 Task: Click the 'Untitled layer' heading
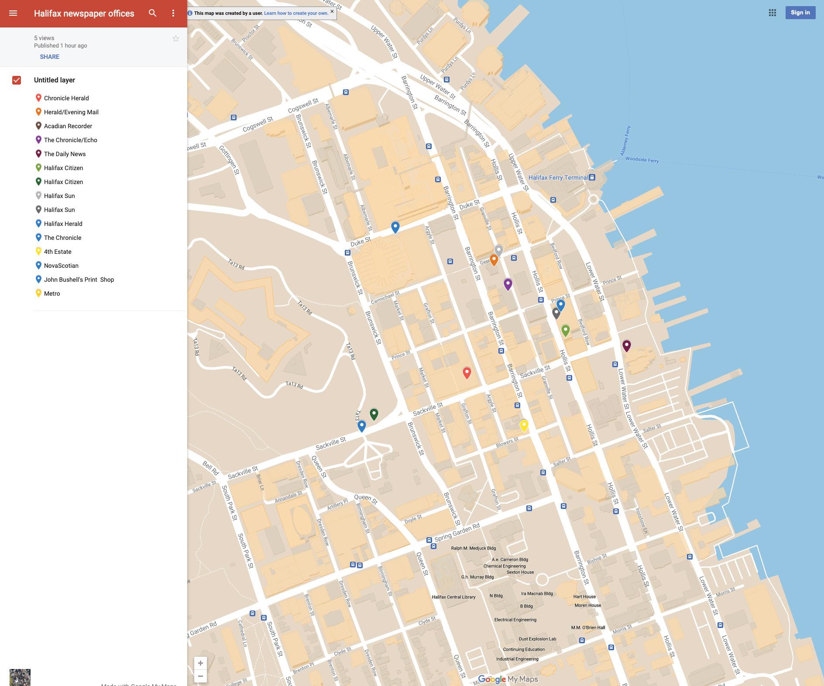pyautogui.click(x=55, y=80)
